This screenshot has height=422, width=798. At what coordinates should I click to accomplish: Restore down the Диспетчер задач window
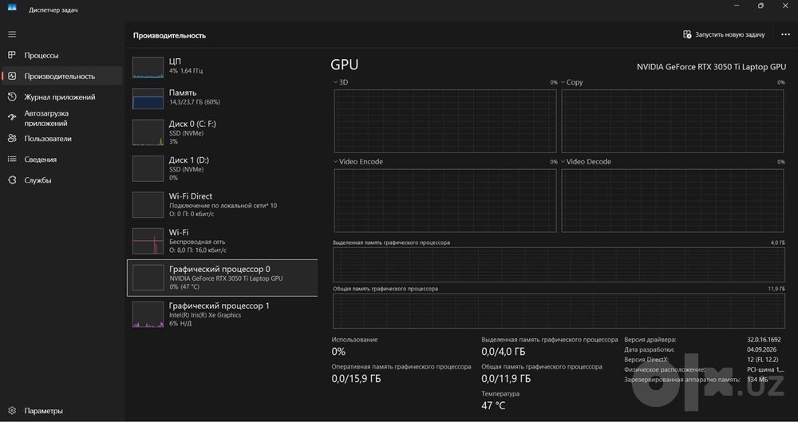pos(760,6)
